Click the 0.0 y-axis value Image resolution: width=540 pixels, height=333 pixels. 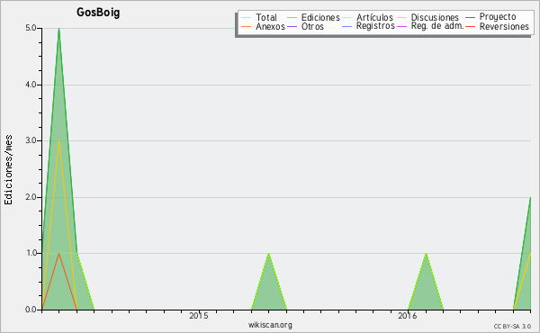click(x=31, y=310)
